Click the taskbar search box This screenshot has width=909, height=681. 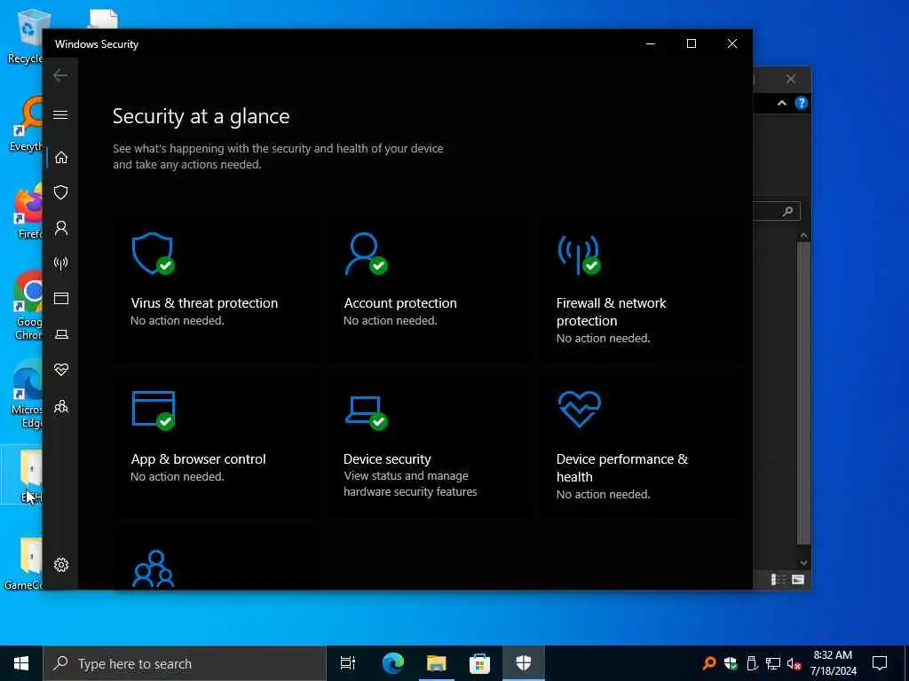[185, 663]
